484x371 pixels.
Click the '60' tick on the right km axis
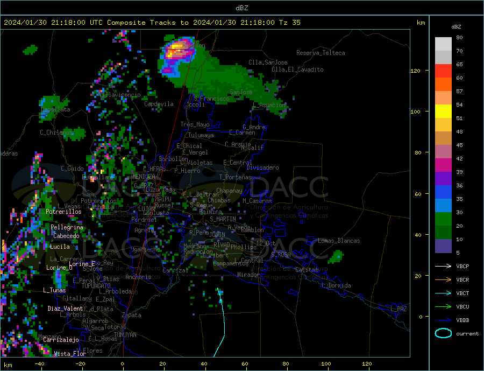point(418,194)
